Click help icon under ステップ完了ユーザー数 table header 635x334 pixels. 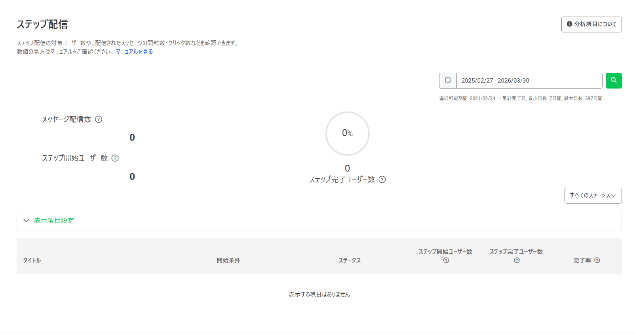(x=517, y=260)
